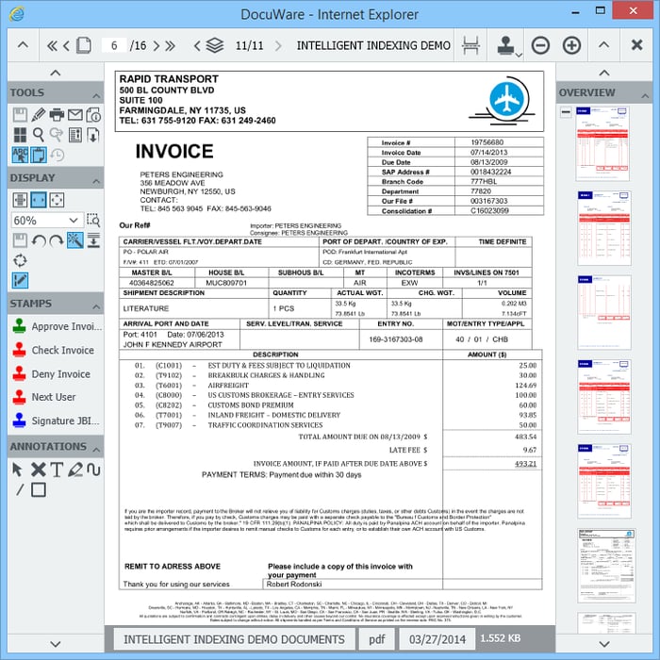Viewport: 660px width, 660px height.
Task: Toggle the fit-to-width display mode
Action: (39, 200)
